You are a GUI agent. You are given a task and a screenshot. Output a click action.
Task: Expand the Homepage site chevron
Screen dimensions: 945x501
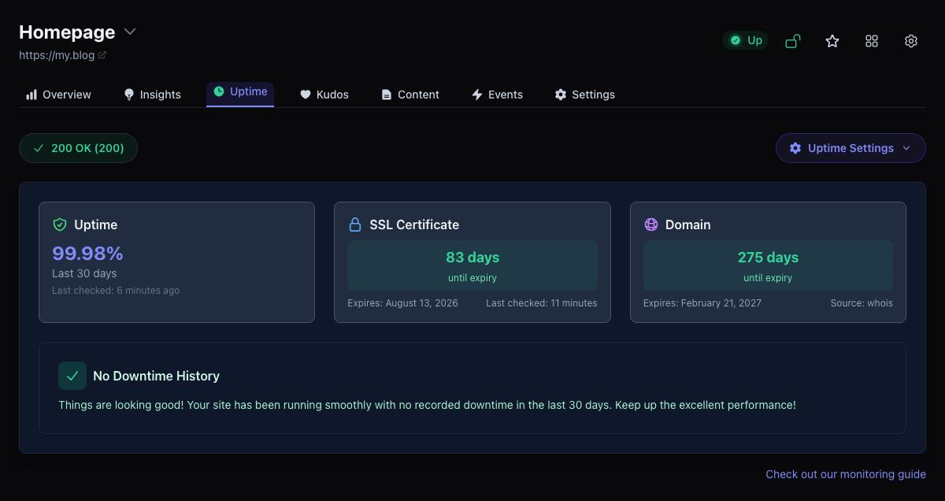pos(130,32)
